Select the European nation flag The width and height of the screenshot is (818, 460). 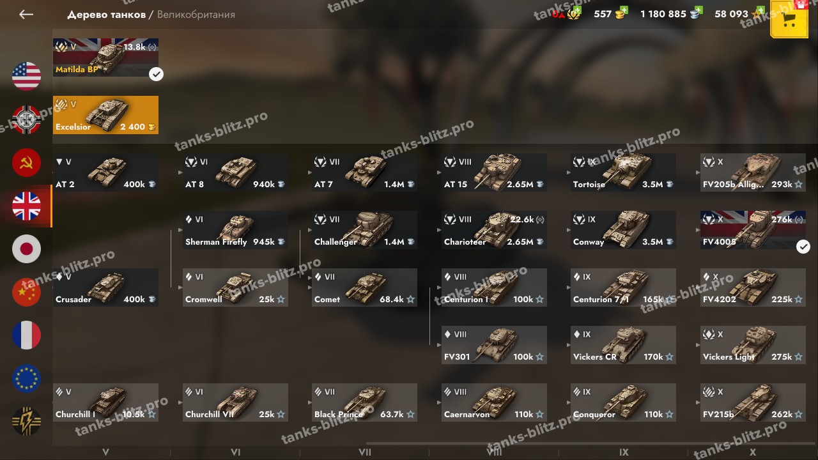(x=26, y=379)
